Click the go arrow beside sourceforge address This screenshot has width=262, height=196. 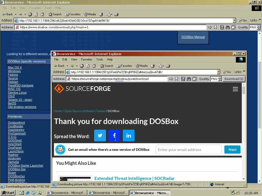pos(171,79)
